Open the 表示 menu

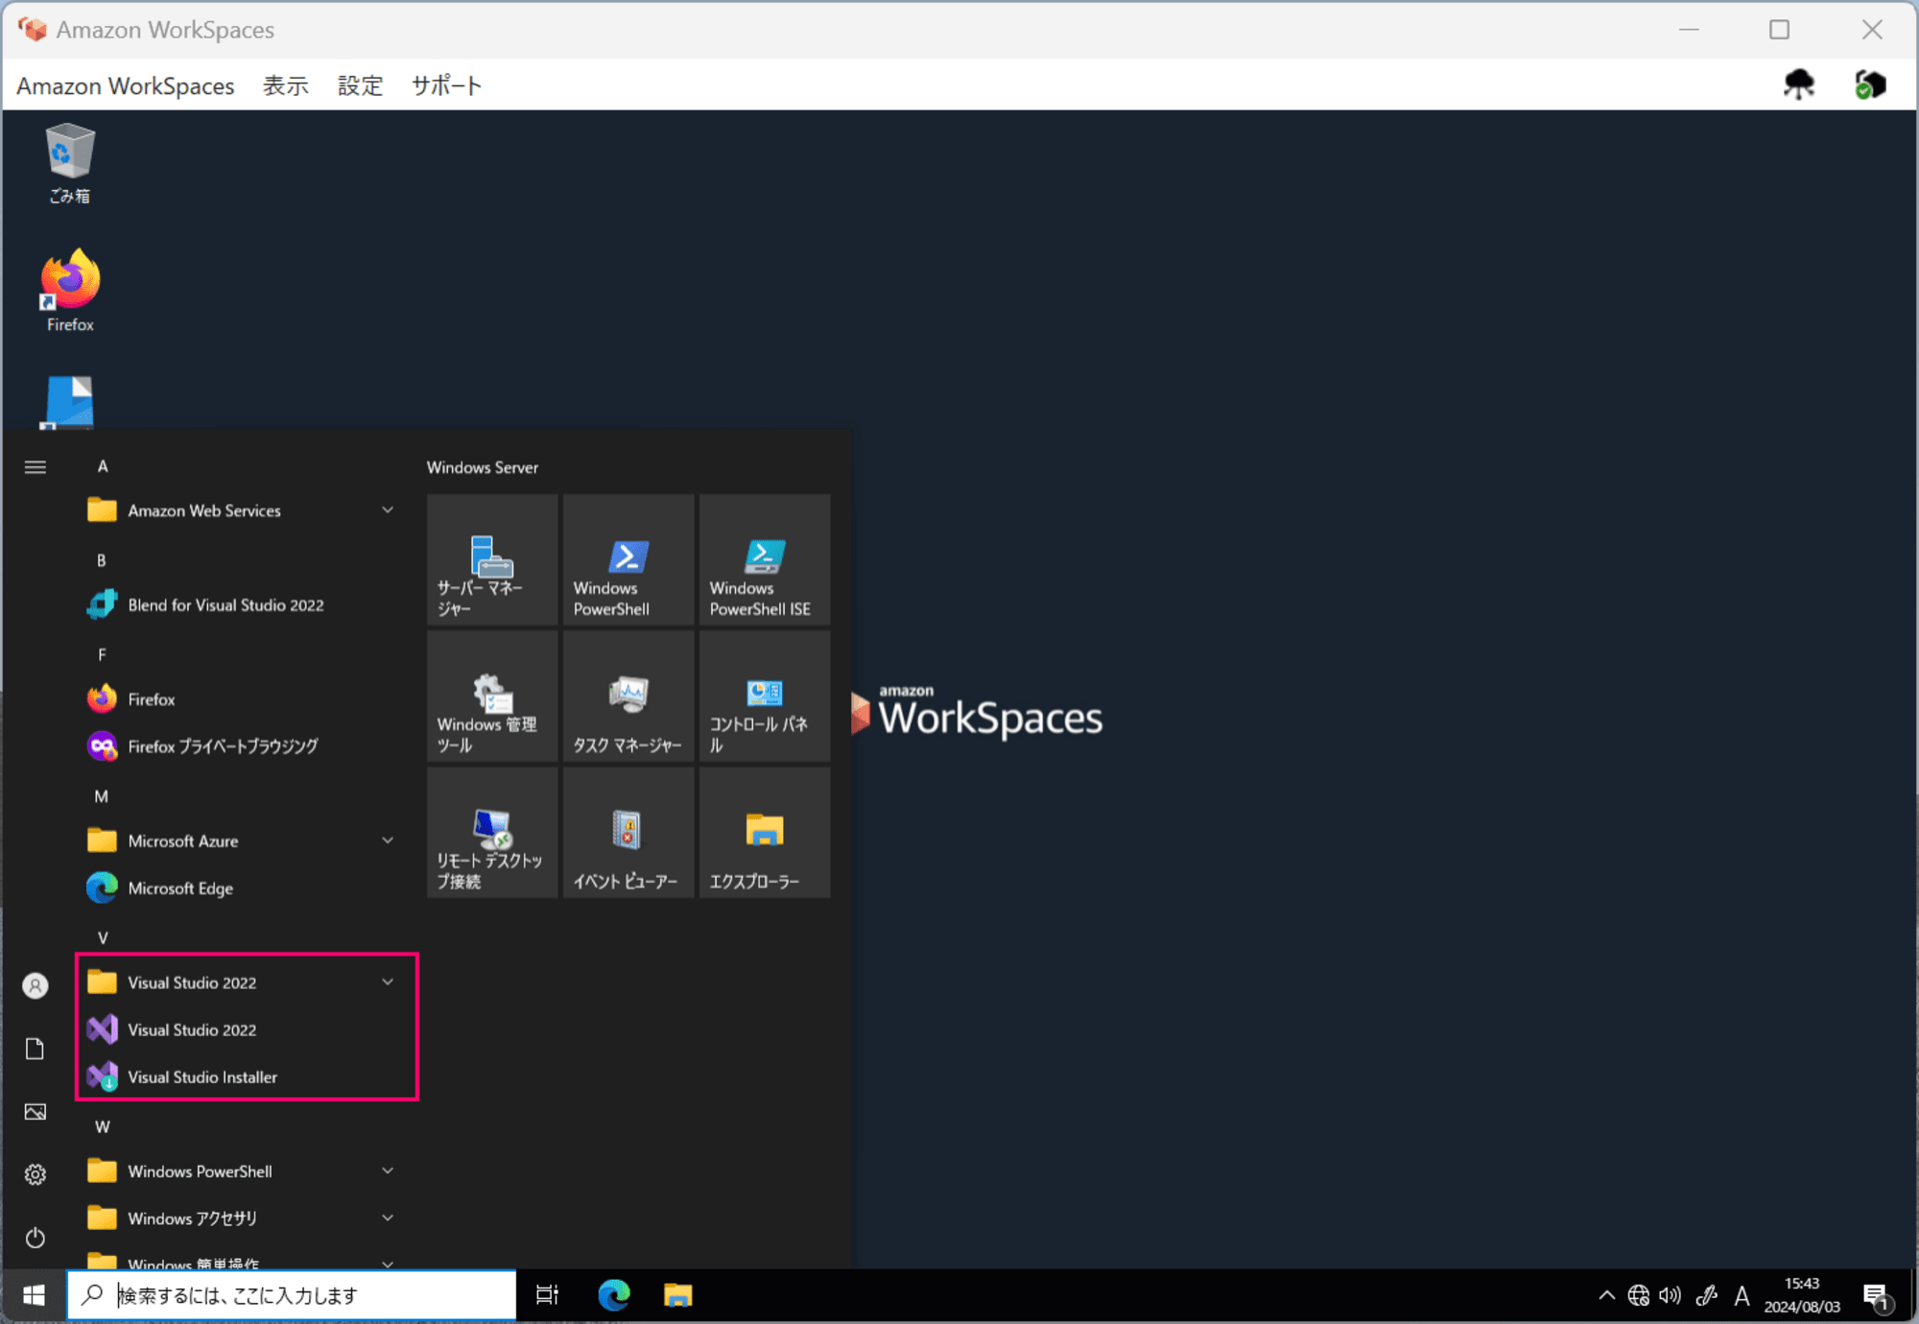coord(286,85)
